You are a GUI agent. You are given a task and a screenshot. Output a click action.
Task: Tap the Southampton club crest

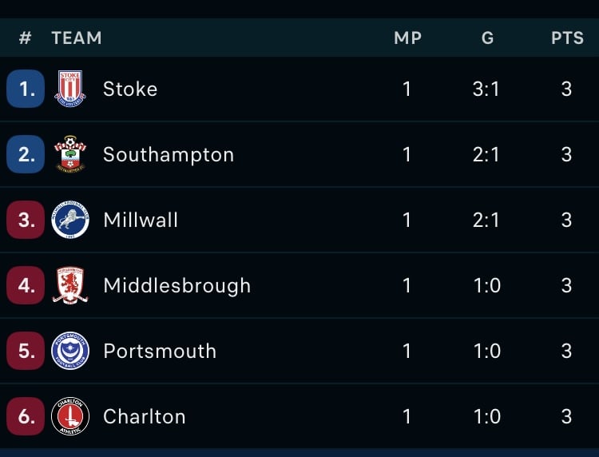pos(70,154)
